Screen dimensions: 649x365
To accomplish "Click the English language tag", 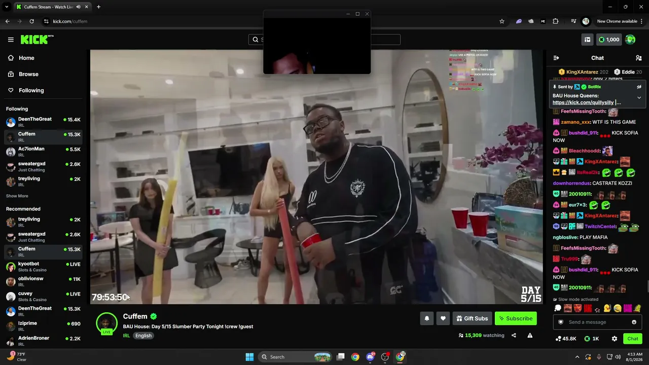I will (x=143, y=336).
